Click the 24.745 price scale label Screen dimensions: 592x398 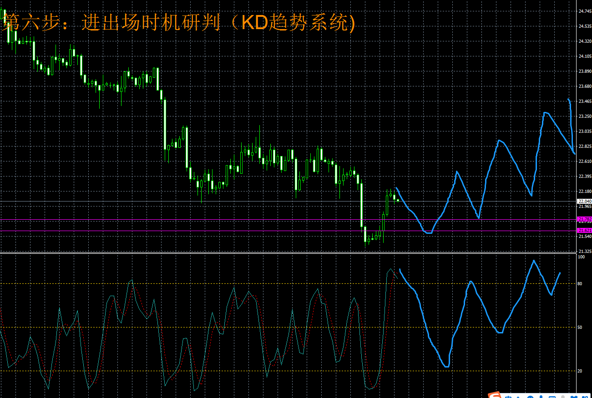tap(584, 11)
